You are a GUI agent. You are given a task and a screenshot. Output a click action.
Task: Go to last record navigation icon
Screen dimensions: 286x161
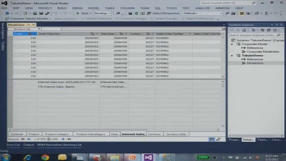(69, 139)
